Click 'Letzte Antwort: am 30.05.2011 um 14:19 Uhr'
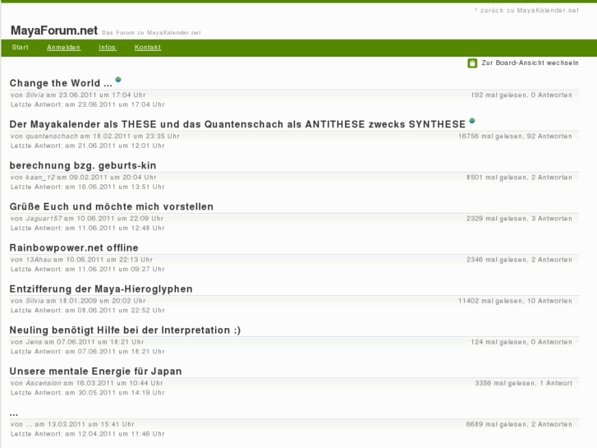This screenshot has width=597, height=448. tap(88, 393)
